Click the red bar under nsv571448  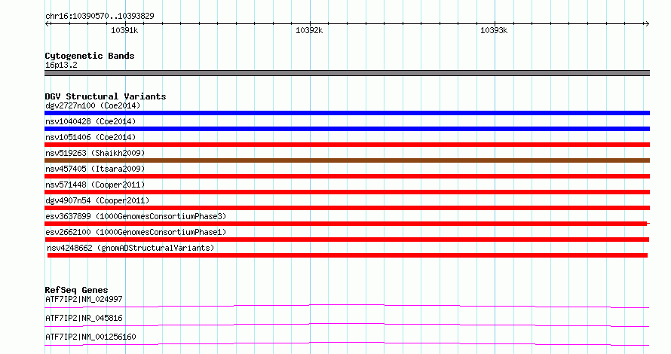[x=347, y=192]
